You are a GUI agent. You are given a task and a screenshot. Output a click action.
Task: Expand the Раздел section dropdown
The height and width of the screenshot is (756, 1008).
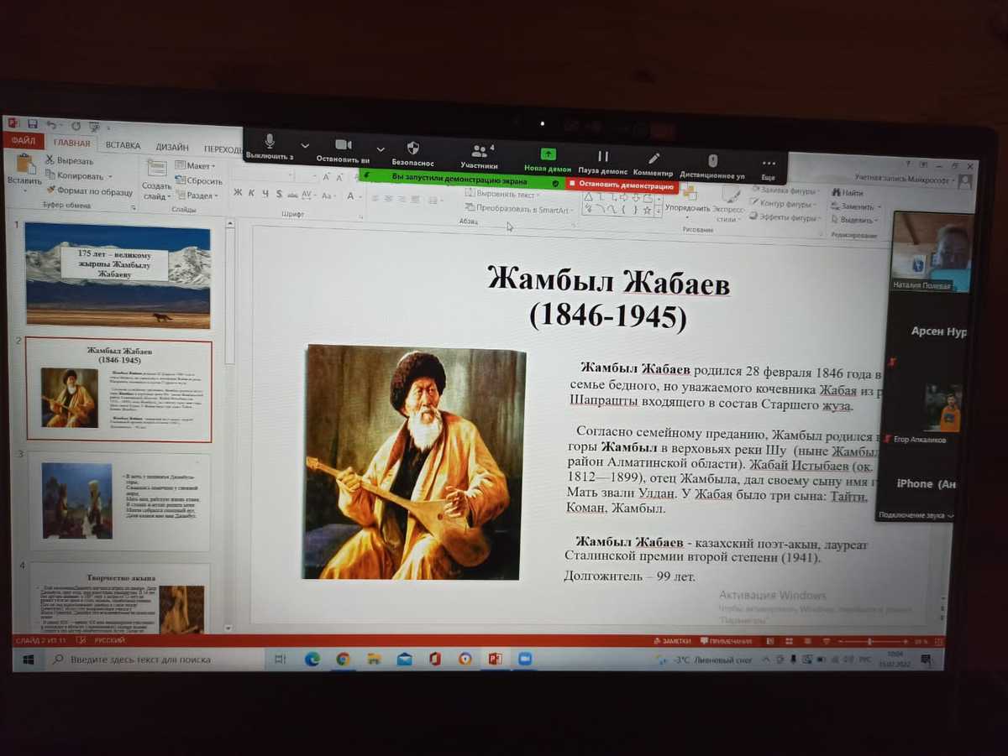(x=200, y=196)
